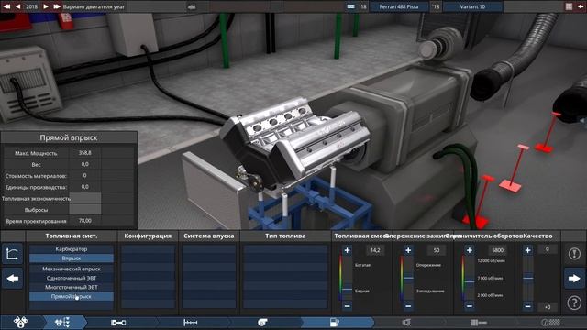587x330 pixels.
Task: Open the help question mark icon
Action: [x=574, y=302]
